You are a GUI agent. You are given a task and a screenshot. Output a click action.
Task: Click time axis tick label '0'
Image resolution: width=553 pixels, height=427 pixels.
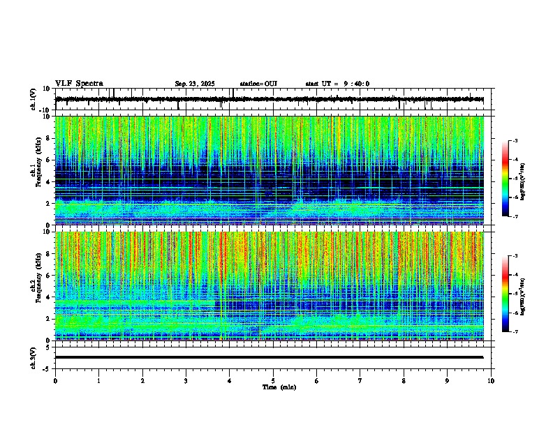(55, 381)
